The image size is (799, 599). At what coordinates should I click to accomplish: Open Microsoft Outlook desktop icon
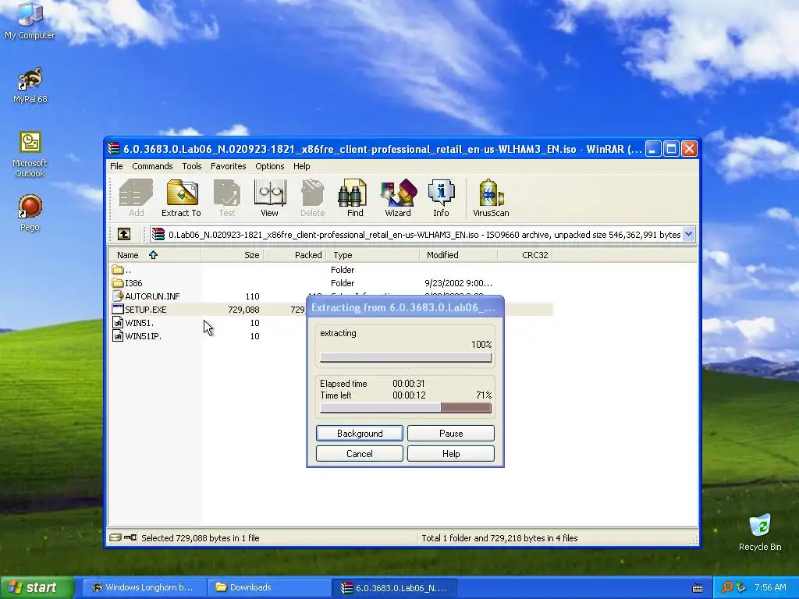(30, 154)
